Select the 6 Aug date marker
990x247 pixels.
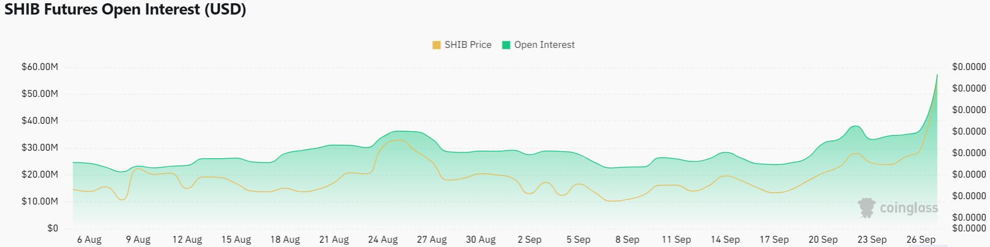point(89,239)
